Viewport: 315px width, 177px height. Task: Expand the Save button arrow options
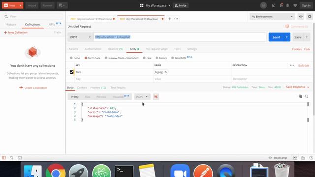coord(307,37)
